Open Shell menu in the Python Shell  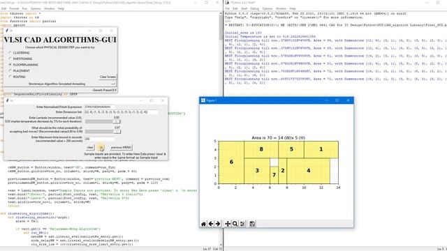[244, 9]
